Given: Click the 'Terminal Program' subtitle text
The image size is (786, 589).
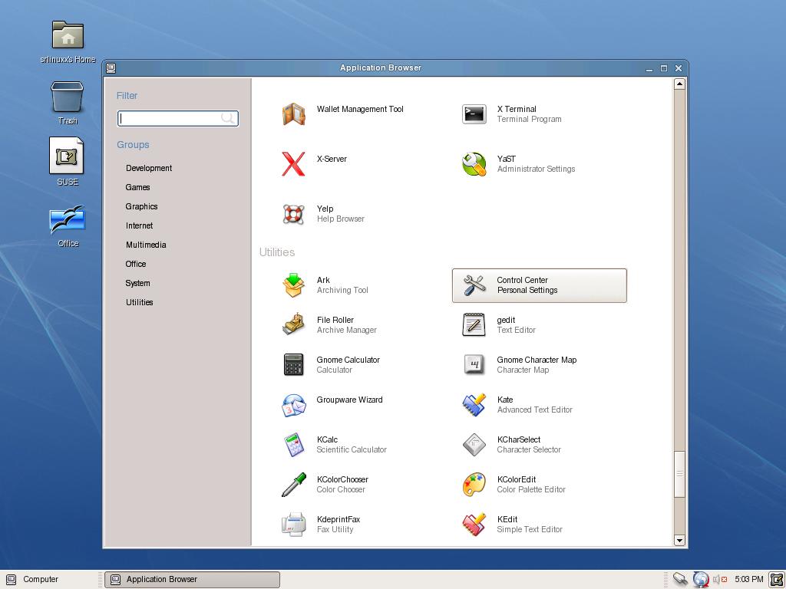Looking at the screenshot, I should (529, 119).
